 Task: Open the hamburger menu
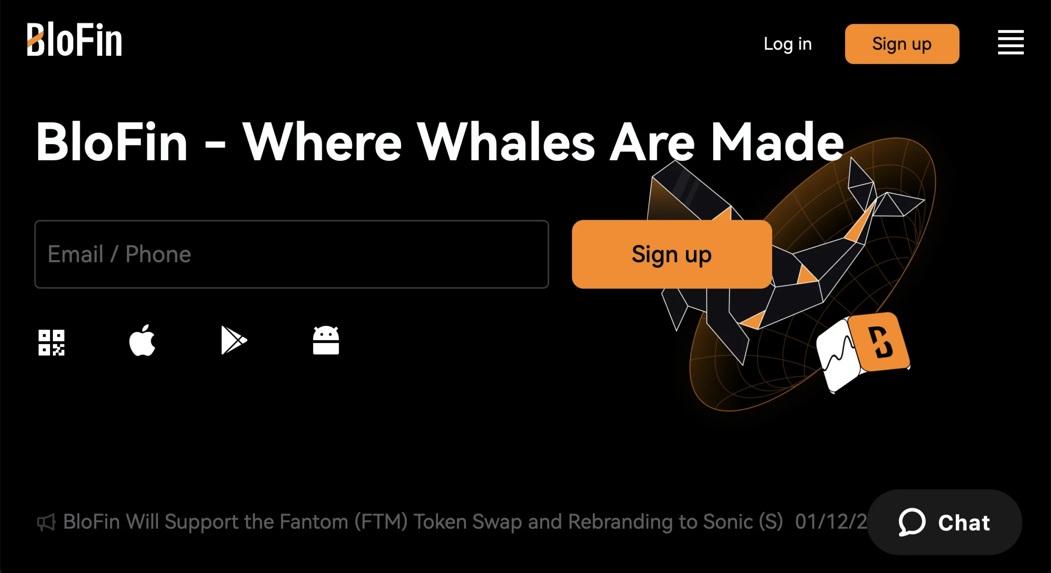(x=1010, y=42)
